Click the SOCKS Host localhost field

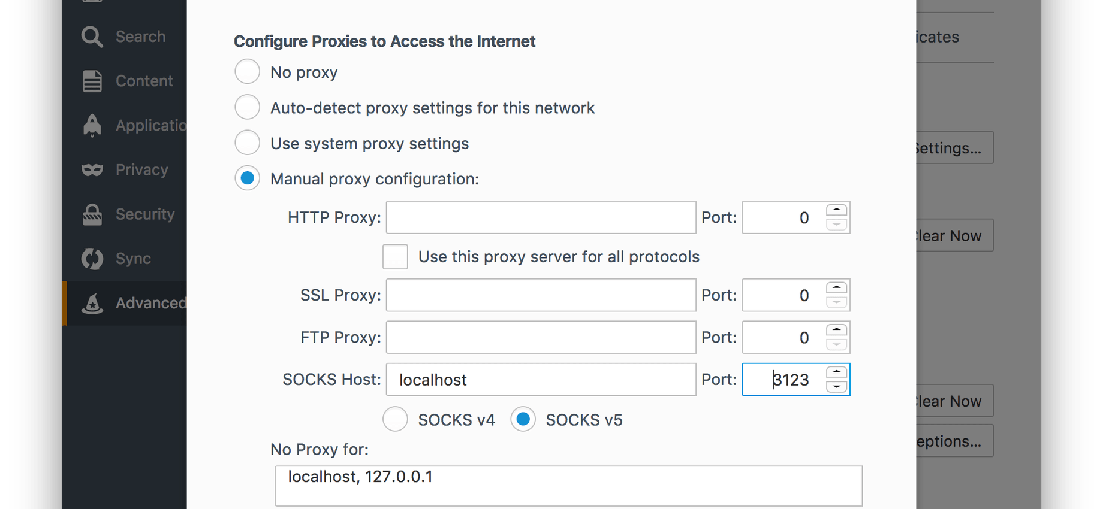point(541,380)
